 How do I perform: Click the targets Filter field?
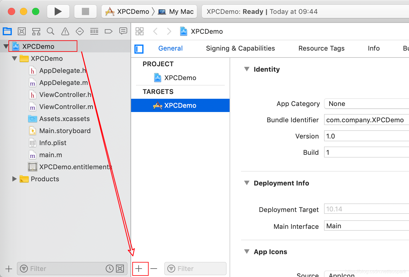(x=195, y=269)
